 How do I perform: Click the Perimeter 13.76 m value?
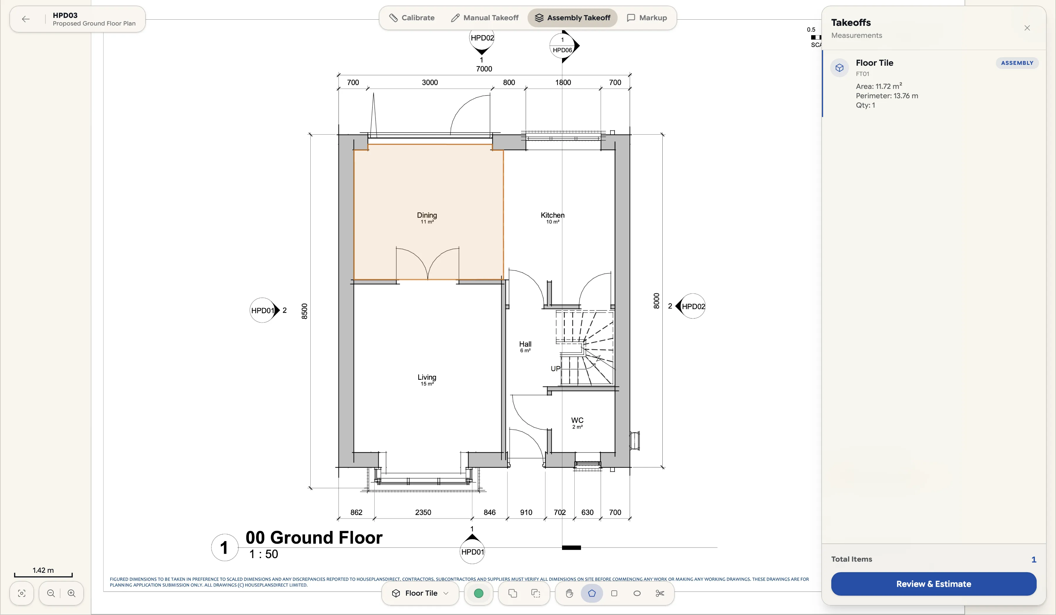(x=887, y=96)
